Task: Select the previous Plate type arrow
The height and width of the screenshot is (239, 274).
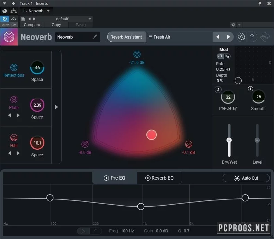Action: (x=10, y=115)
